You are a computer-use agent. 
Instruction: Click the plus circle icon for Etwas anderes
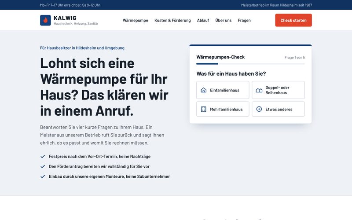coord(259,109)
